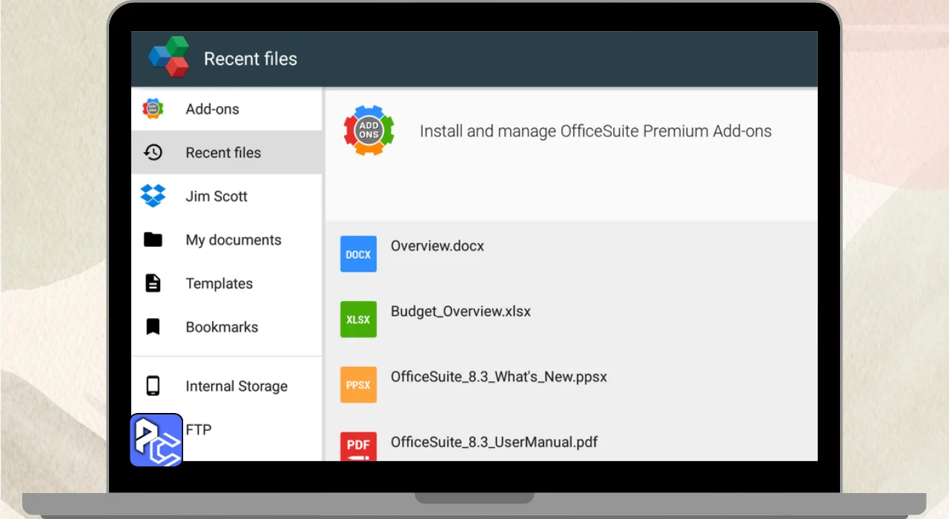Click the red PDF file icon
This screenshot has height=519, width=949.
coord(358,446)
